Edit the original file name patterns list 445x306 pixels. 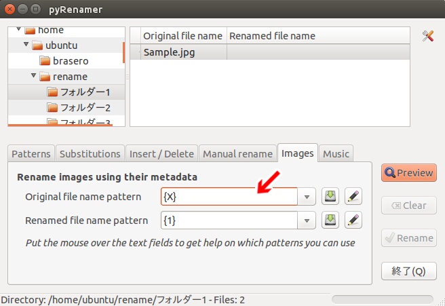353,196
